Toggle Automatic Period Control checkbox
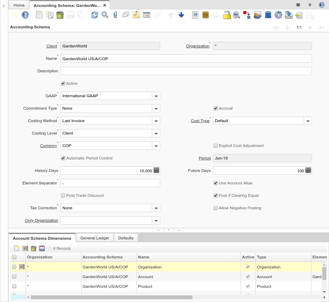This screenshot has height=302, width=329. pos(63,158)
